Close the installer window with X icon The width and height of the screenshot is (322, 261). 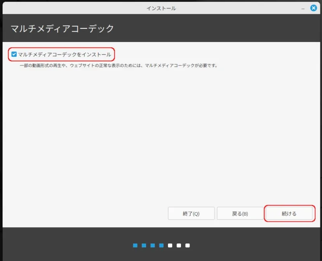tap(314, 8)
